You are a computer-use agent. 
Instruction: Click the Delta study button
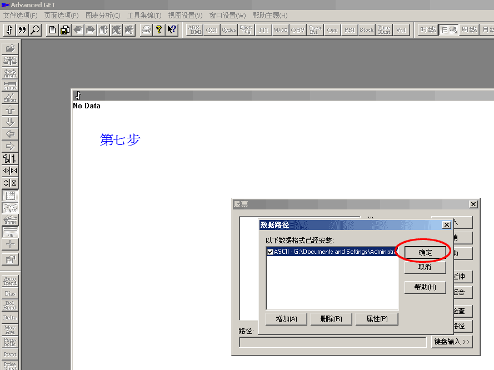[10, 318]
